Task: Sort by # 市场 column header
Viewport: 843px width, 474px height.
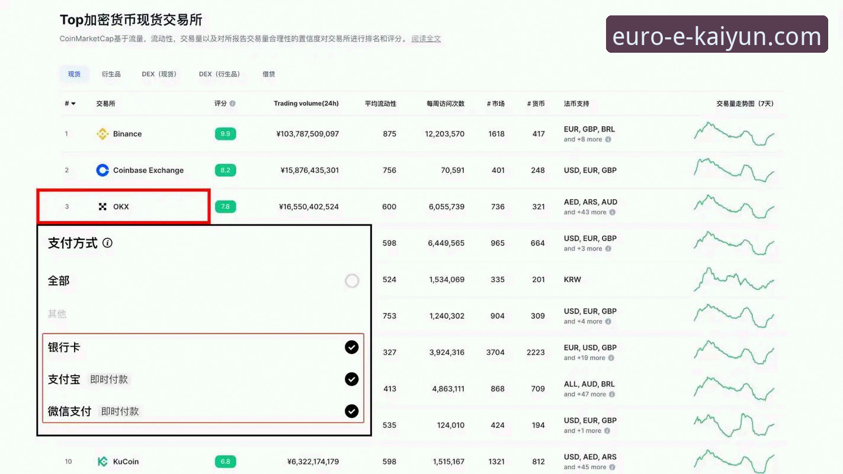Action: [x=496, y=104]
